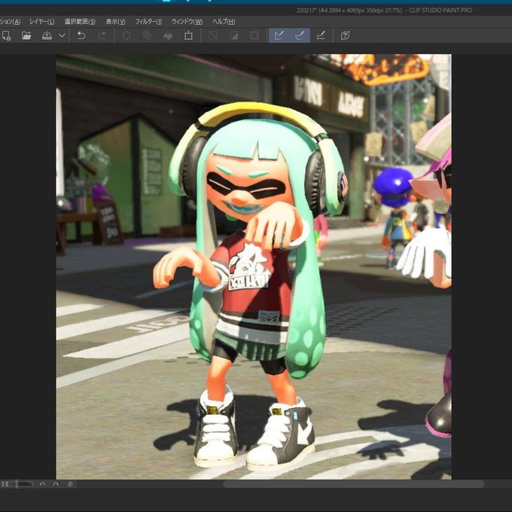The image size is (512, 512).
Task: Click the Undo arrow icon
Action: click(81, 35)
